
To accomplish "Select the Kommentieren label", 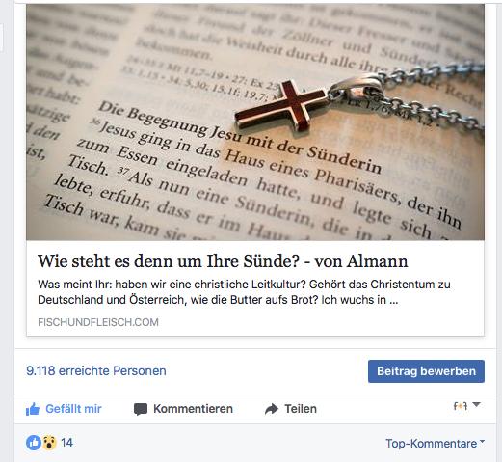I will 193,409.
